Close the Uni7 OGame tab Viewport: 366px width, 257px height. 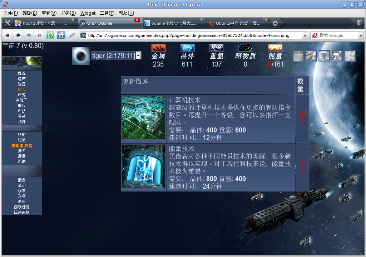137,20
